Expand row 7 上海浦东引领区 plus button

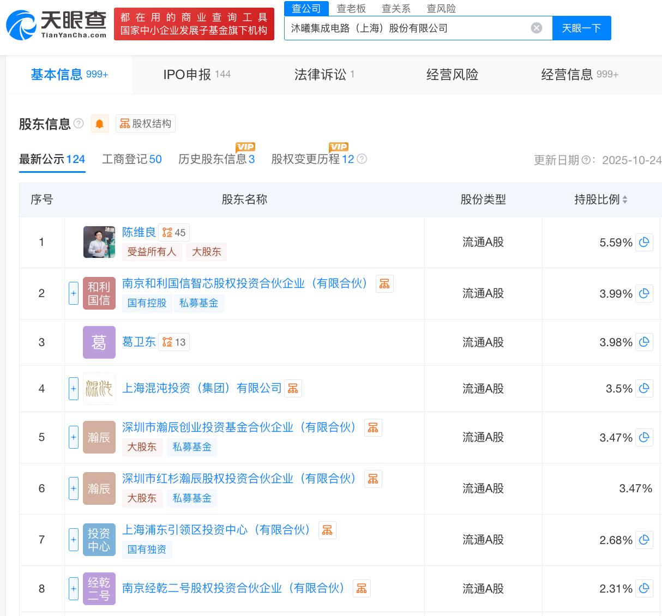74,540
